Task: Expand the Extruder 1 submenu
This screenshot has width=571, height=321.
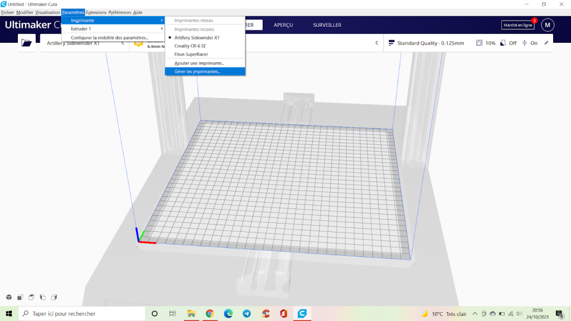Action: [x=113, y=29]
